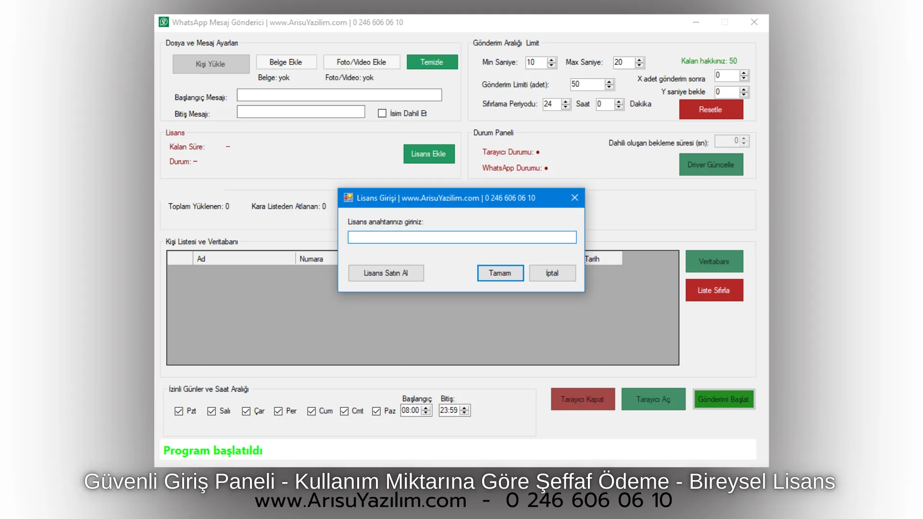
Task: Raise the Sıfırlama Periyodu Saat value
Action: point(566,102)
